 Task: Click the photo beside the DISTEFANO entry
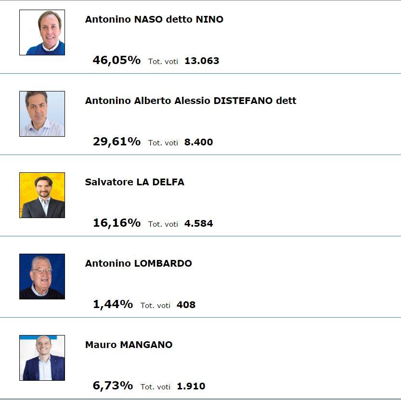tap(42, 114)
